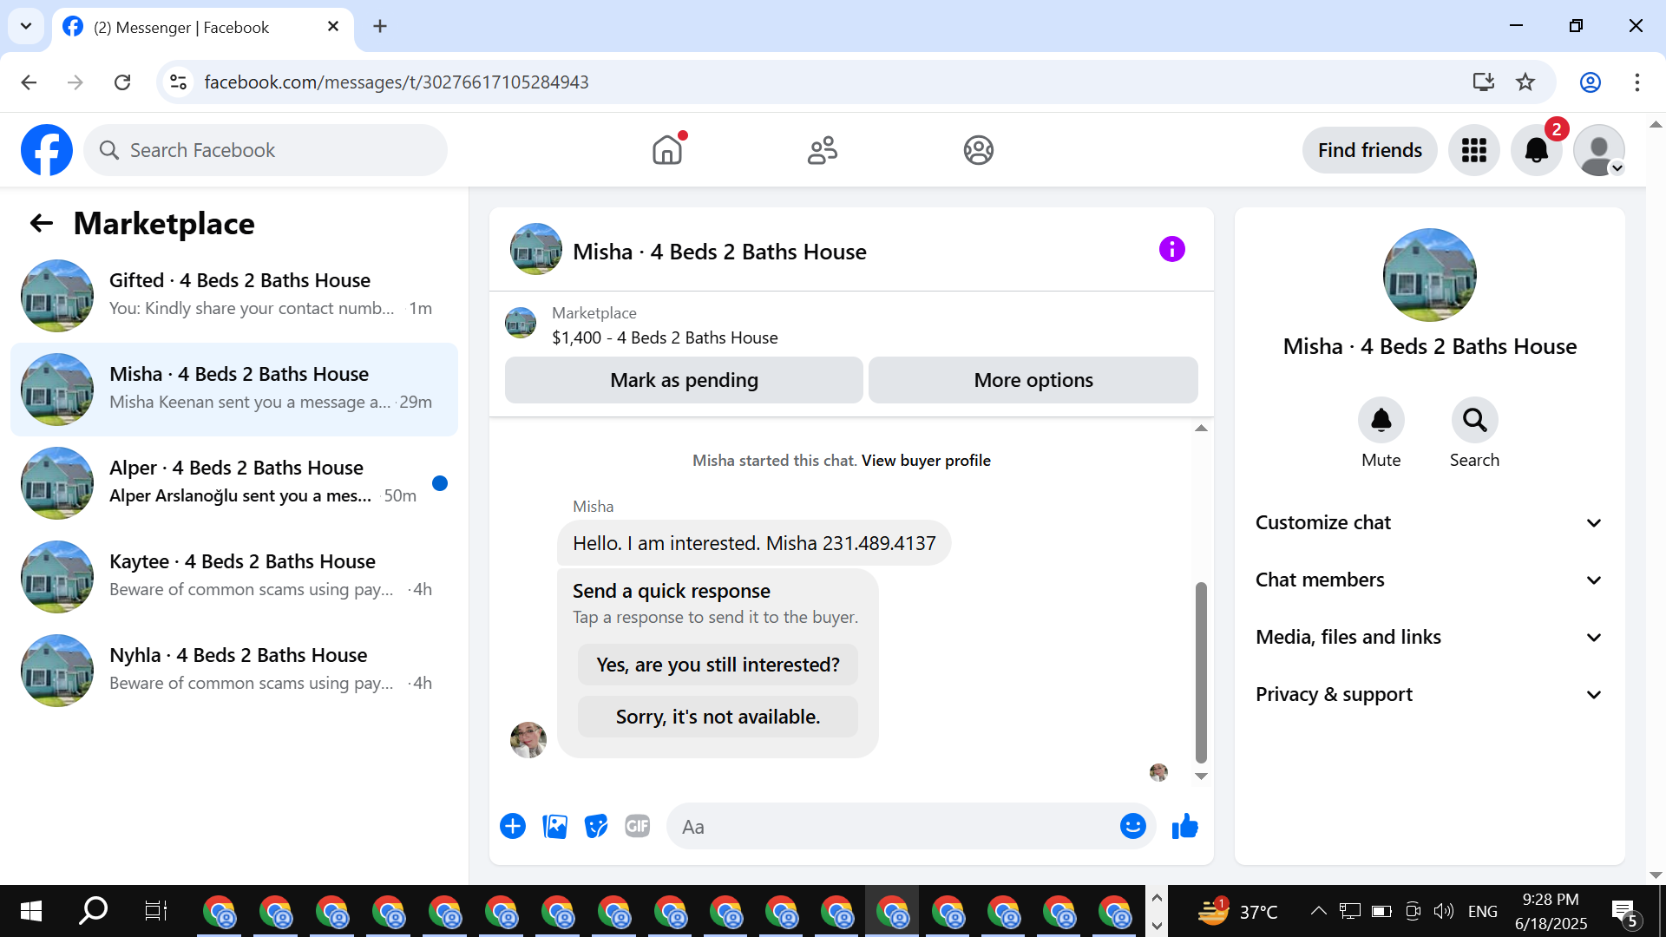
Task: Go back from Marketplace using arrow
Action: 42,224
